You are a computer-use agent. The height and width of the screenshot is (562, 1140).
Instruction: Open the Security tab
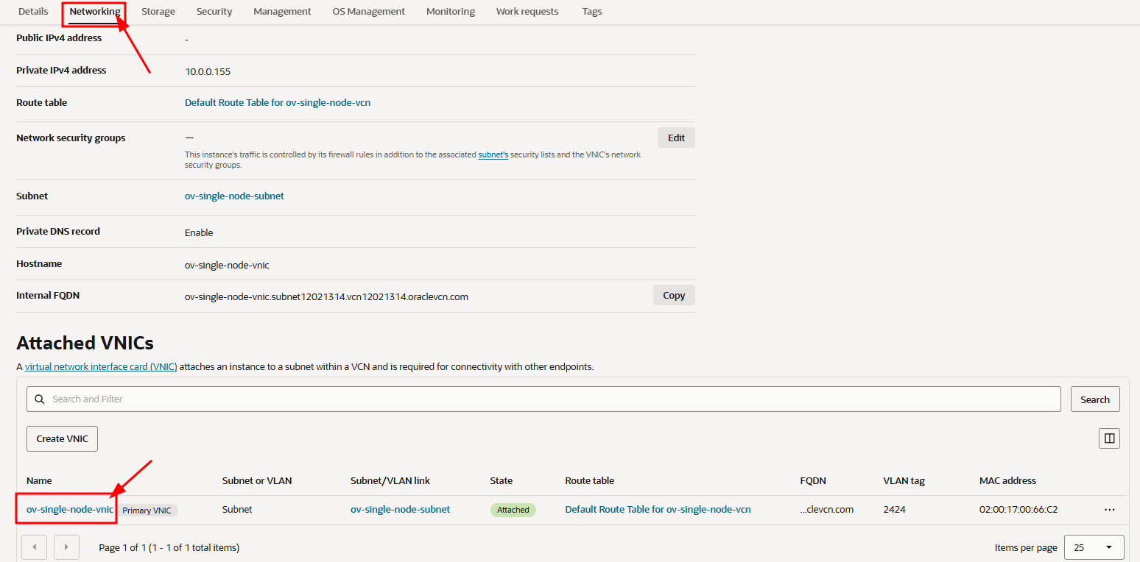coord(214,12)
